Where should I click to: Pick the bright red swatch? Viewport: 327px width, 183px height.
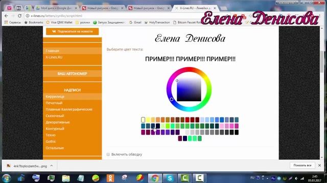[x=188, y=120]
